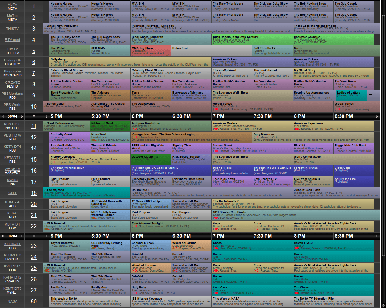
Task: Select The Bachelorette 7 program
Action: pos(293,204)
